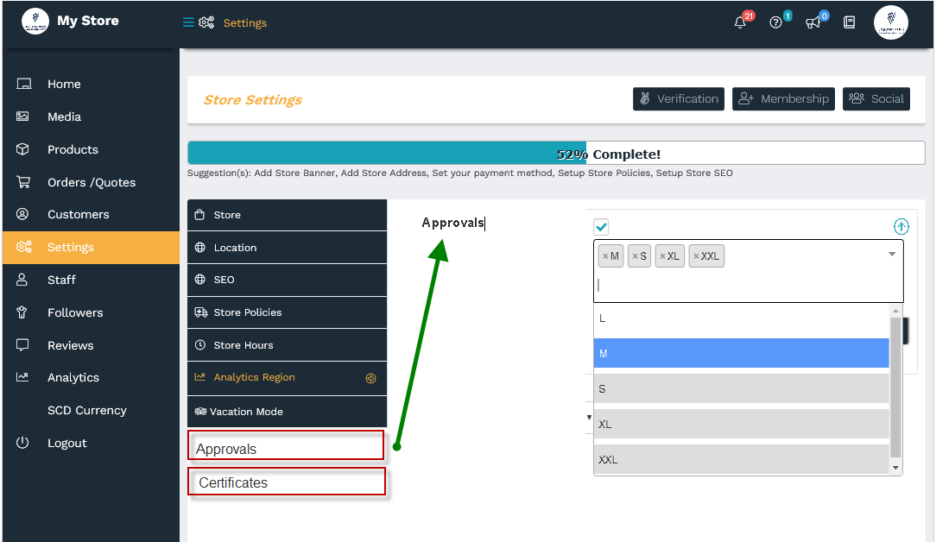Open the Location settings tab

tap(288, 247)
